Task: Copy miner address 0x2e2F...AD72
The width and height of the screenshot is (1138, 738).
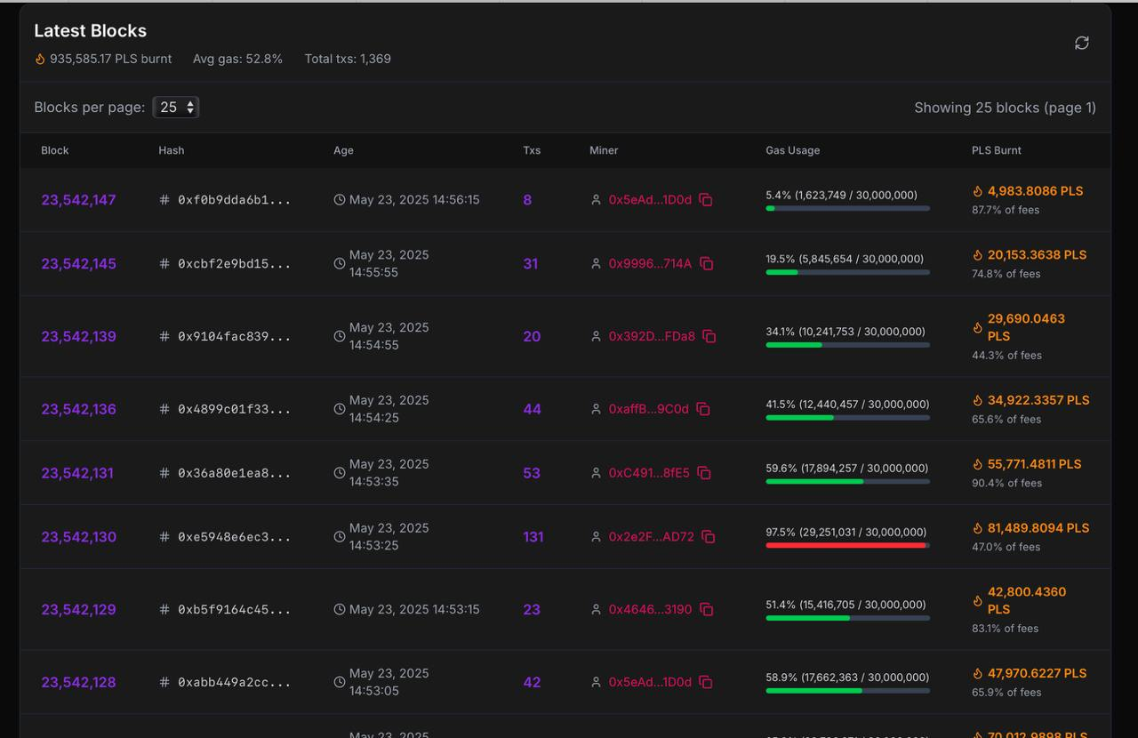Action: 709,537
